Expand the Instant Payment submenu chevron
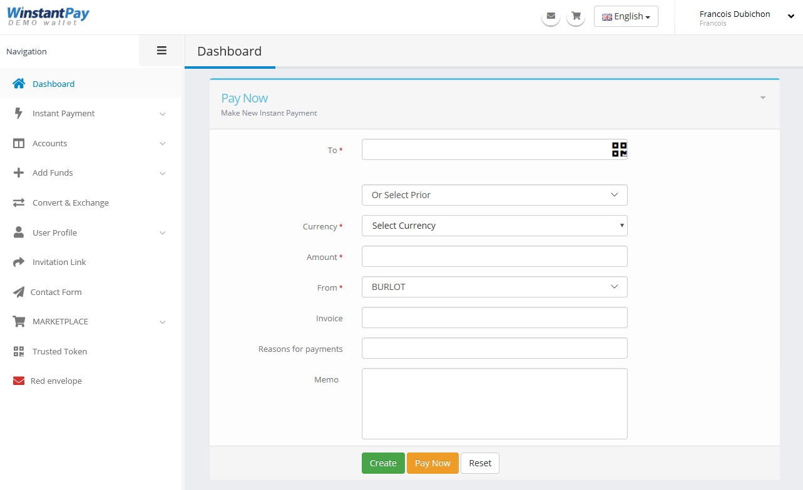This screenshot has height=490, width=803. [163, 114]
